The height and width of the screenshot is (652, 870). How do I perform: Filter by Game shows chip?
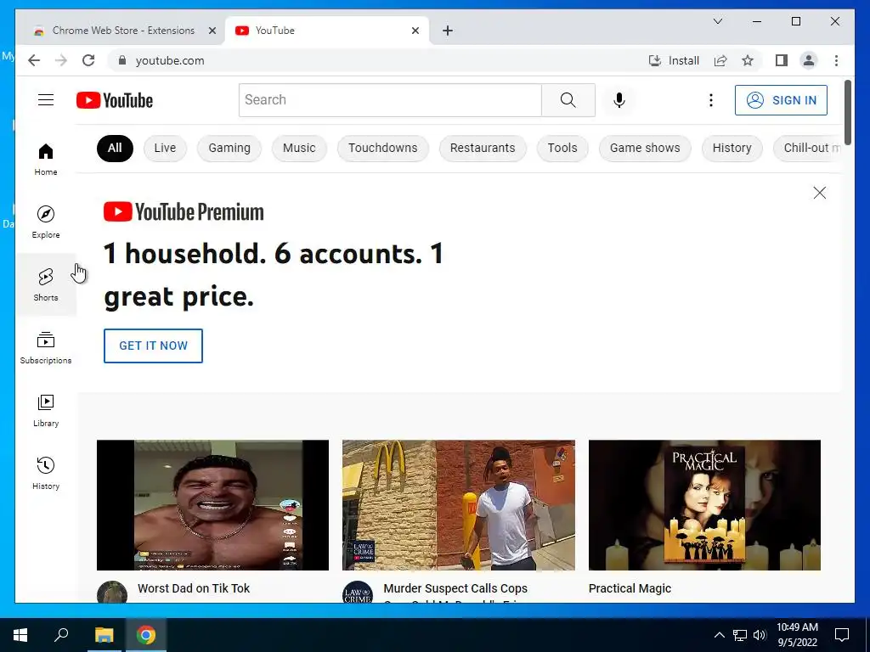[645, 148]
